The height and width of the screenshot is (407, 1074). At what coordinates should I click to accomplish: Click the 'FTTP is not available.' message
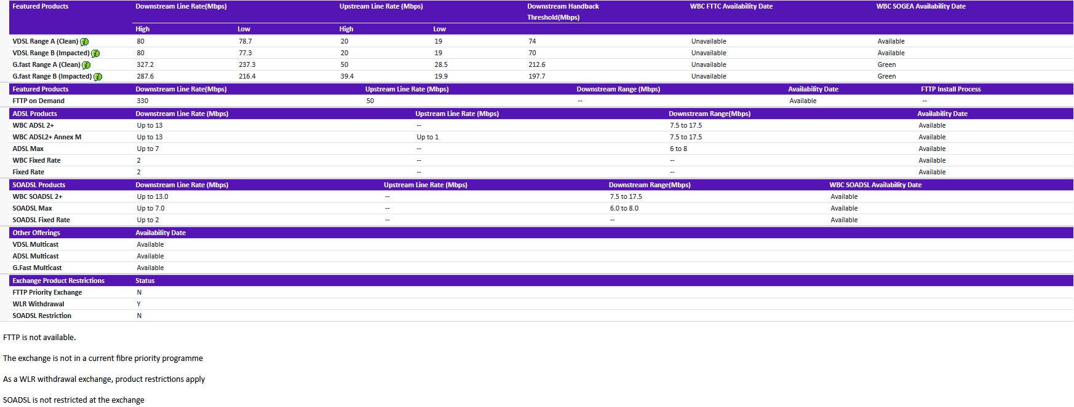(x=39, y=338)
